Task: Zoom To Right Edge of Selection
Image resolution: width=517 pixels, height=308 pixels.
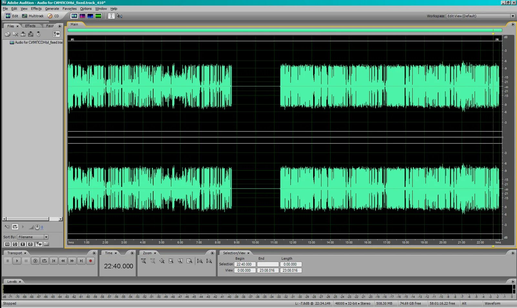Action: click(189, 261)
